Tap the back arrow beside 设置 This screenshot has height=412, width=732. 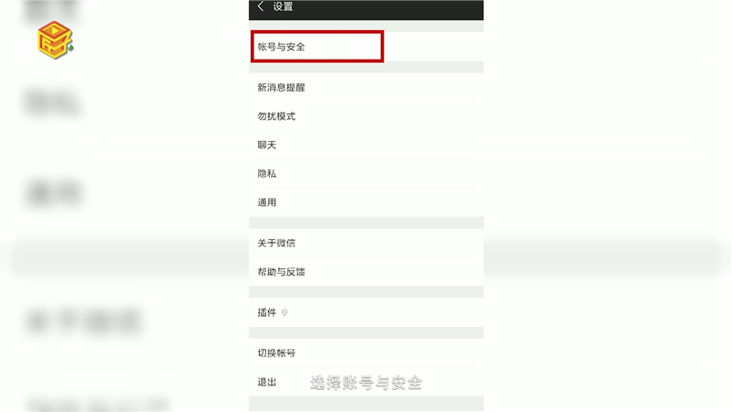click(261, 6)
